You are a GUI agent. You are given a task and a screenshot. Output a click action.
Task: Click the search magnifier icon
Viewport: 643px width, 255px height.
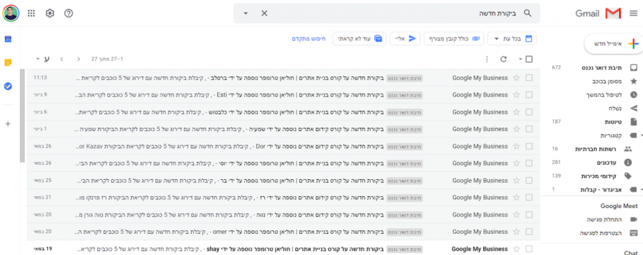point(527,13)
